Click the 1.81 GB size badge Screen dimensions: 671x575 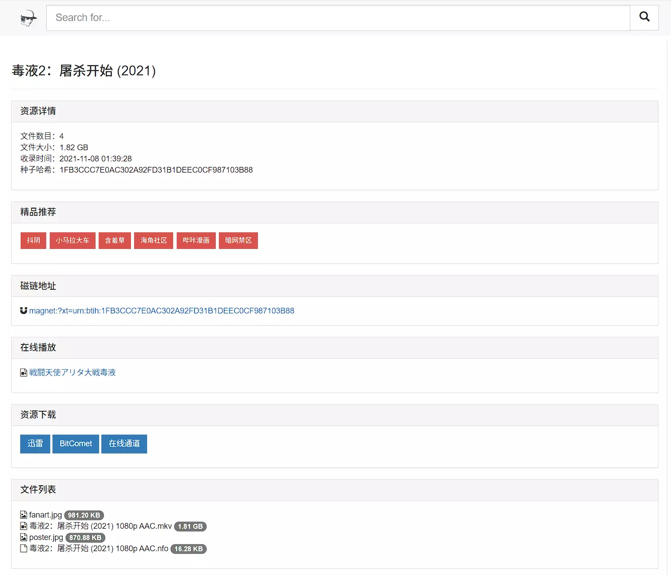[x=190, y=527]
